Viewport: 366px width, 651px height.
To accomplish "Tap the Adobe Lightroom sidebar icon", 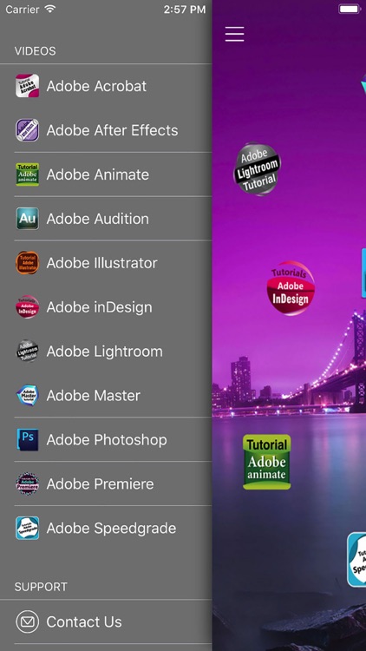I will point(28,352).
